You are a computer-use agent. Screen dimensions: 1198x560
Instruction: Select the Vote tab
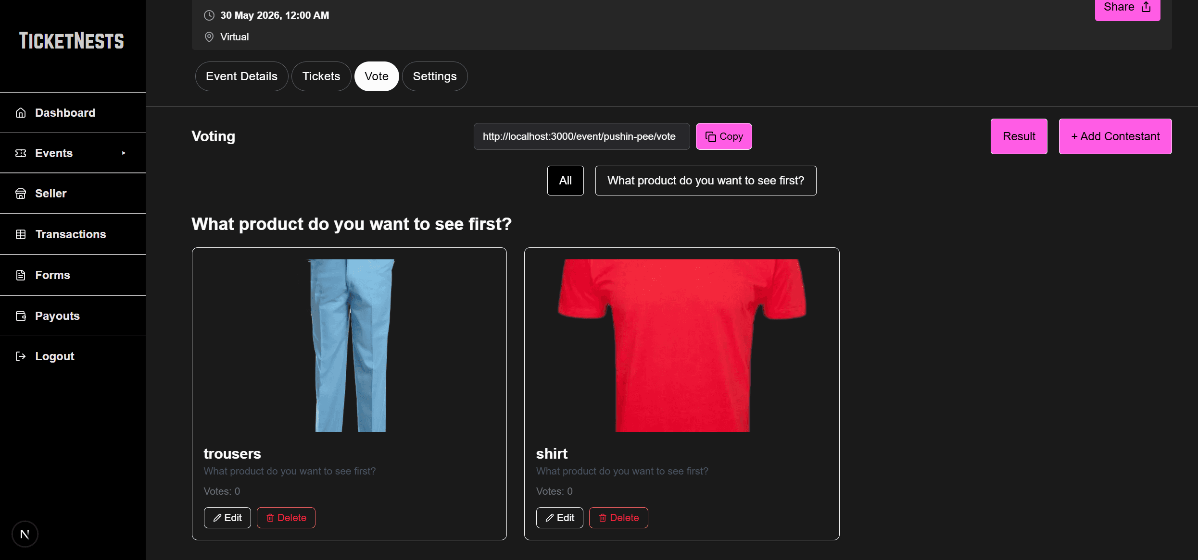tap(377, 76)
